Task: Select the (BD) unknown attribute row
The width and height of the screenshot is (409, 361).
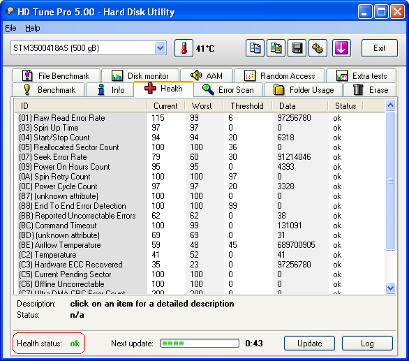Action: [x=200, y=235]
